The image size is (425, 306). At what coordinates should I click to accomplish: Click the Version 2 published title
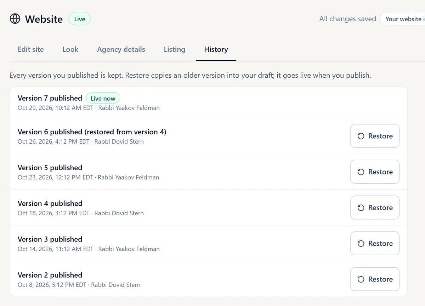point(50,275)
